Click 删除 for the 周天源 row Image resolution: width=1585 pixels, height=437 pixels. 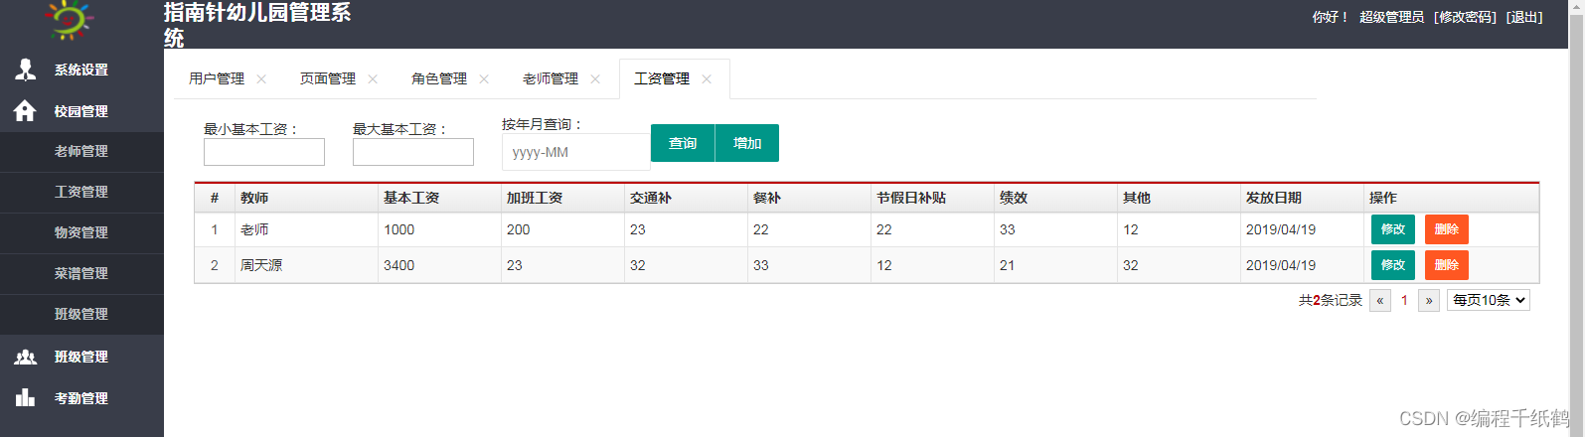click(1447, 265)
